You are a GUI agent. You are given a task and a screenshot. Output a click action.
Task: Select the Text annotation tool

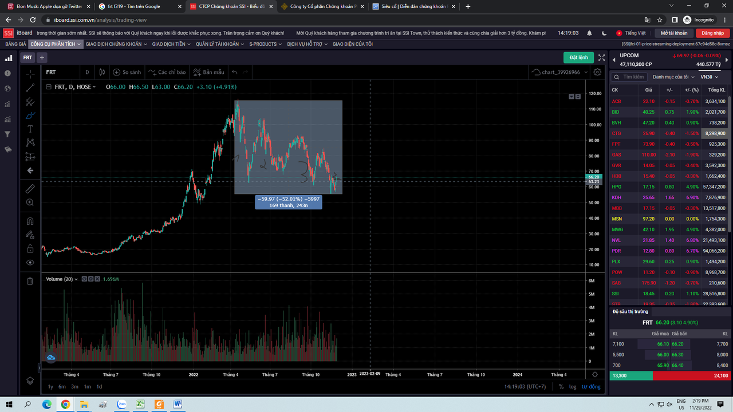coord(30,129)
